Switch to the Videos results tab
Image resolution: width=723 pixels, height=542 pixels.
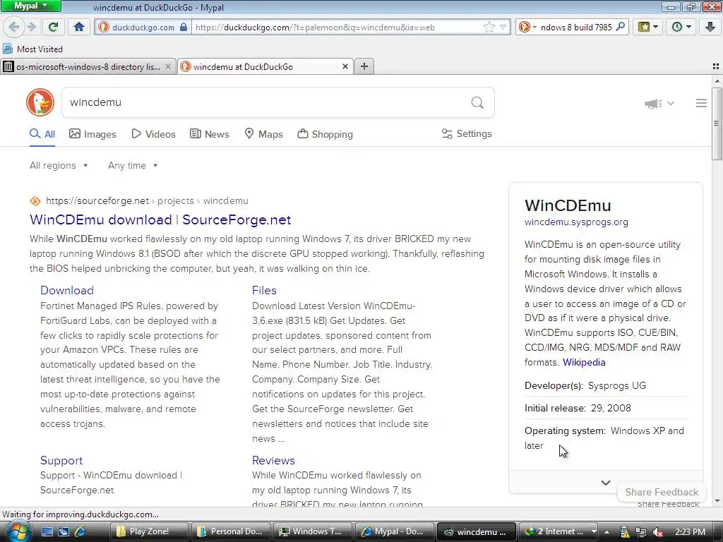coord(153,134)
